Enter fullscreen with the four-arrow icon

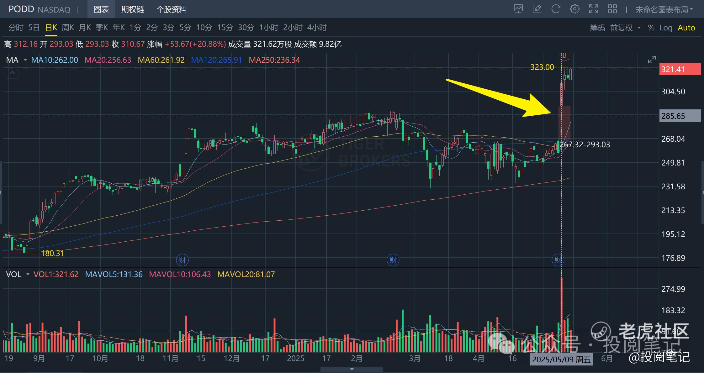tap(593, 9)
